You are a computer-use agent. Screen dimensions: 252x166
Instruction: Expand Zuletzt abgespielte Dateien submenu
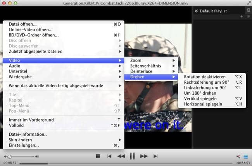tap(64, 52)
